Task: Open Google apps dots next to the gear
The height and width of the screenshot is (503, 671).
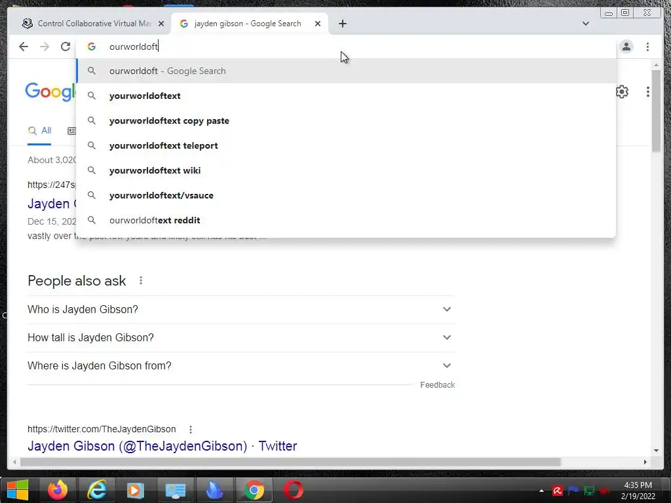Action: point(647,92)
